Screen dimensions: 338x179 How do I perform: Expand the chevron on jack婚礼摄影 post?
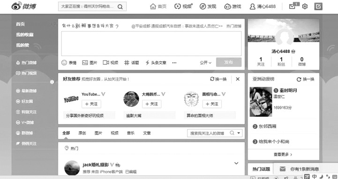pyautogui.click(x=236, y=163)
